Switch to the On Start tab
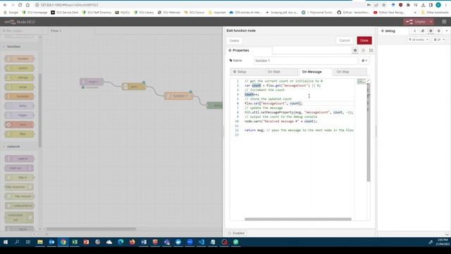This screenshot has width=451, height=254. [281, 72]
